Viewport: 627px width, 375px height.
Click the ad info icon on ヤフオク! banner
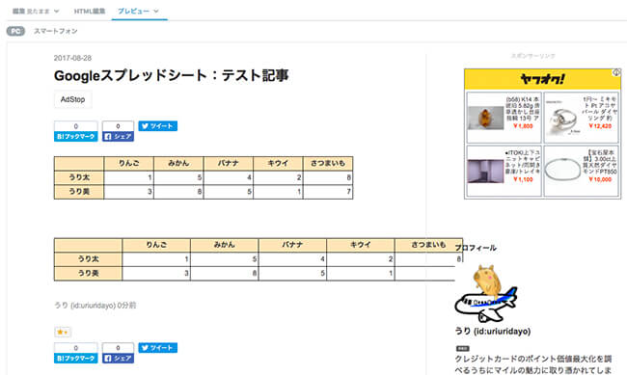point(616,72)
